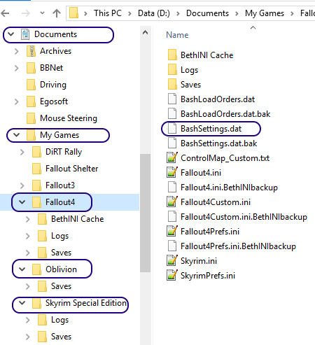
Task: Collapse the Oblivion tree node
Action: (x=22, y=269)
